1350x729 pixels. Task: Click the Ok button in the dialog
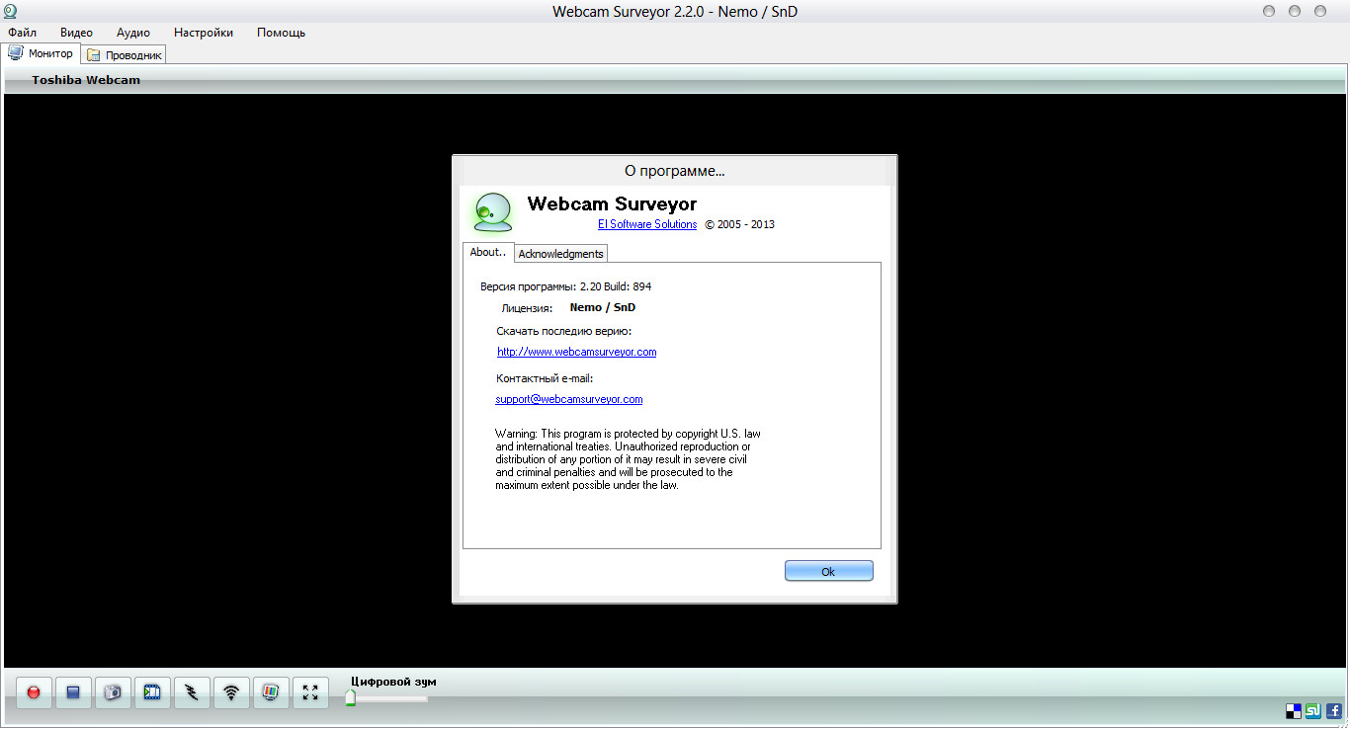[x=828, y=571]
